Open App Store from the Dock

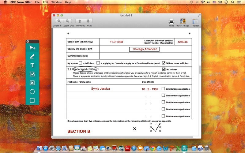coord(46,148)
